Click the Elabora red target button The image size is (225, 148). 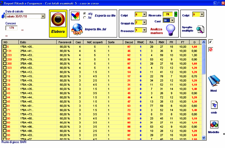click(x=58, y=19)
